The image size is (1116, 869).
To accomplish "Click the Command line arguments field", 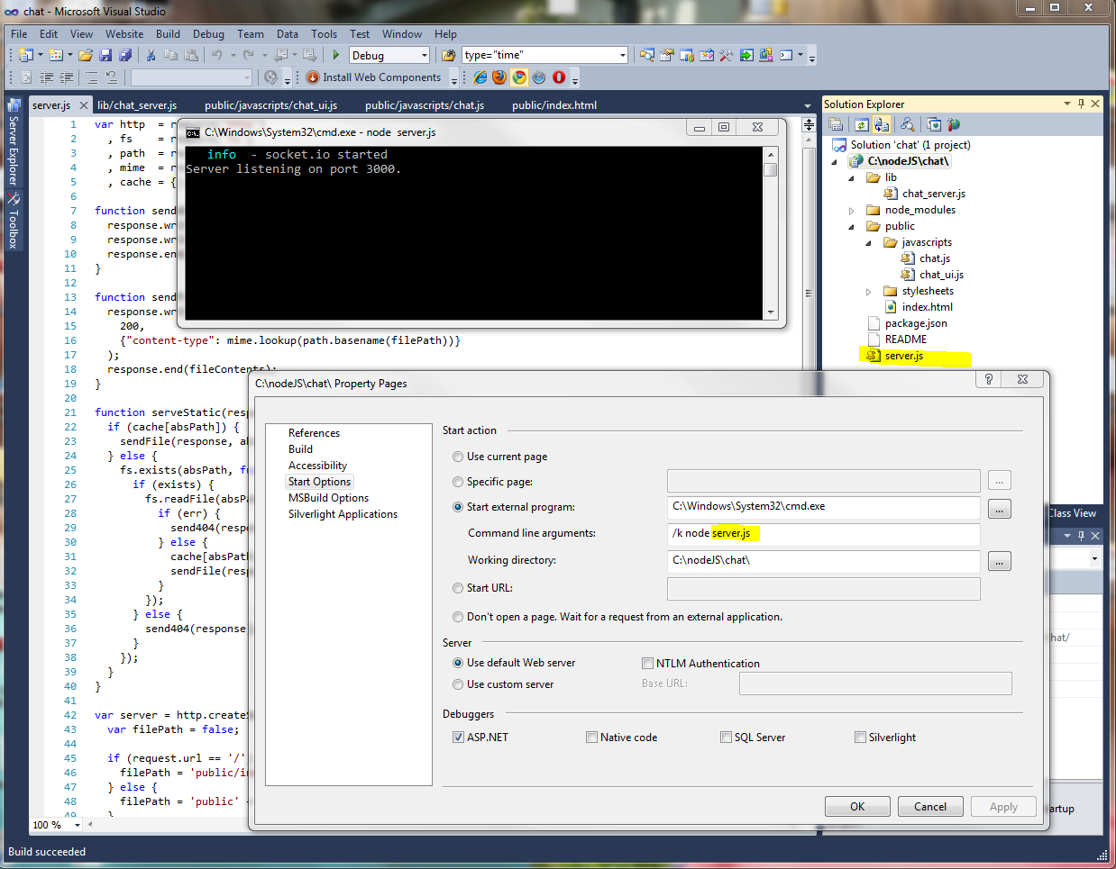I will 823,534.
